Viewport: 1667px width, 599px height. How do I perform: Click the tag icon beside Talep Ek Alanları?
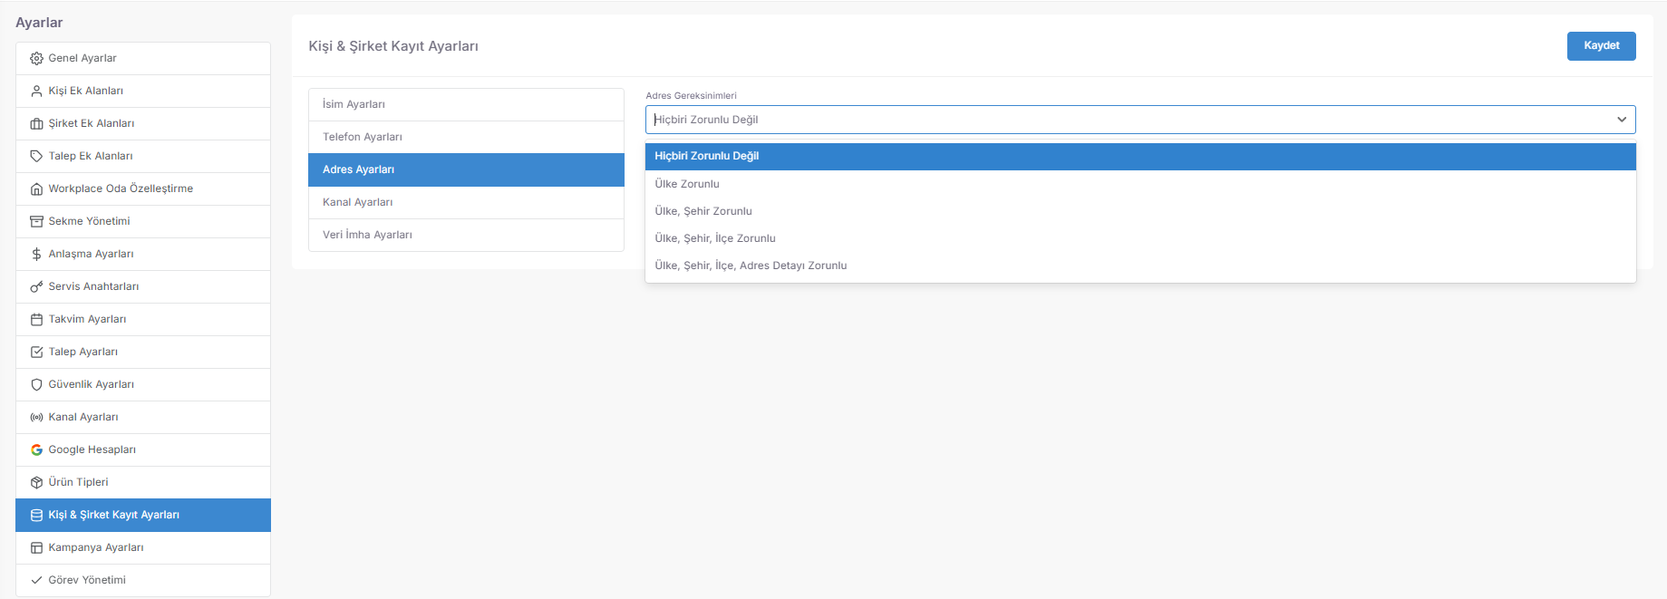coord(36,156)
